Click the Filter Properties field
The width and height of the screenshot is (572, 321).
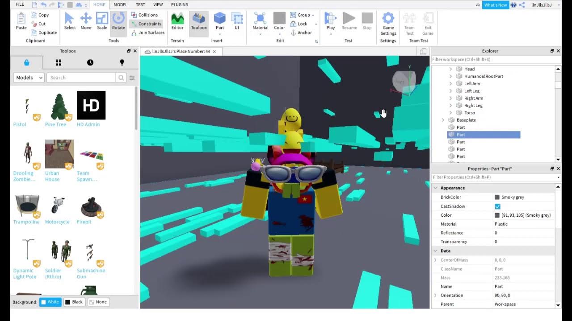[x=493, y=177]
